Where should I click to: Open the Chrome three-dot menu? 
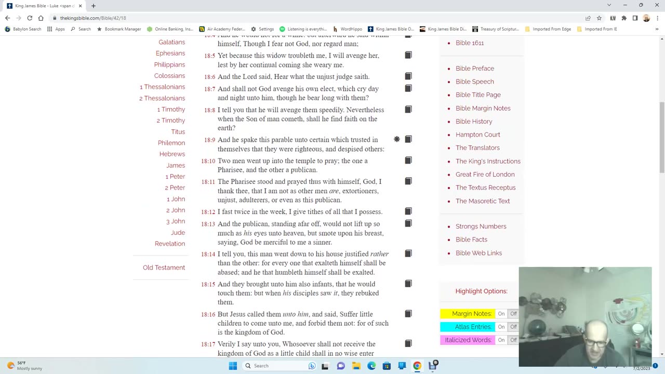pyautogui.click(x=657, y=18)
